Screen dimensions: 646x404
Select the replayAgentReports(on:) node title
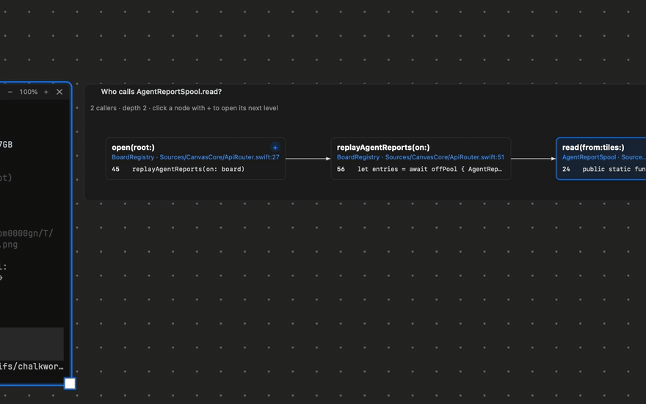383,147
